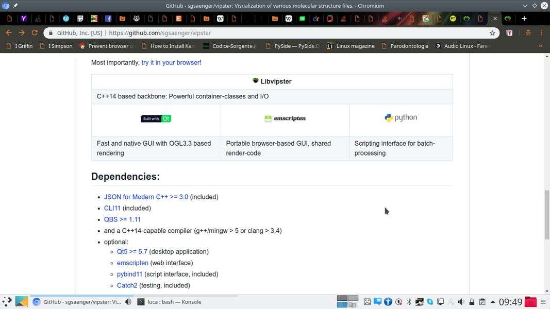
Task: Open the Audio Linux bookmark
Action: tap(462, 46)
